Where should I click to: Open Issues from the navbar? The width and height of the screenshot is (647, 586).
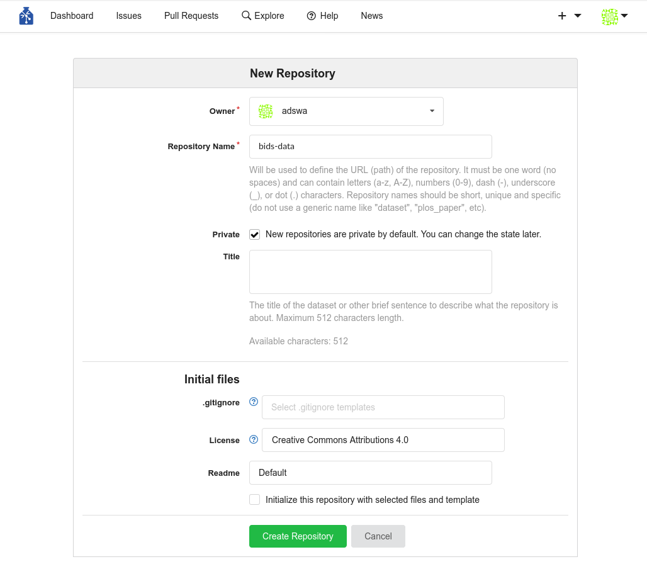128,16
